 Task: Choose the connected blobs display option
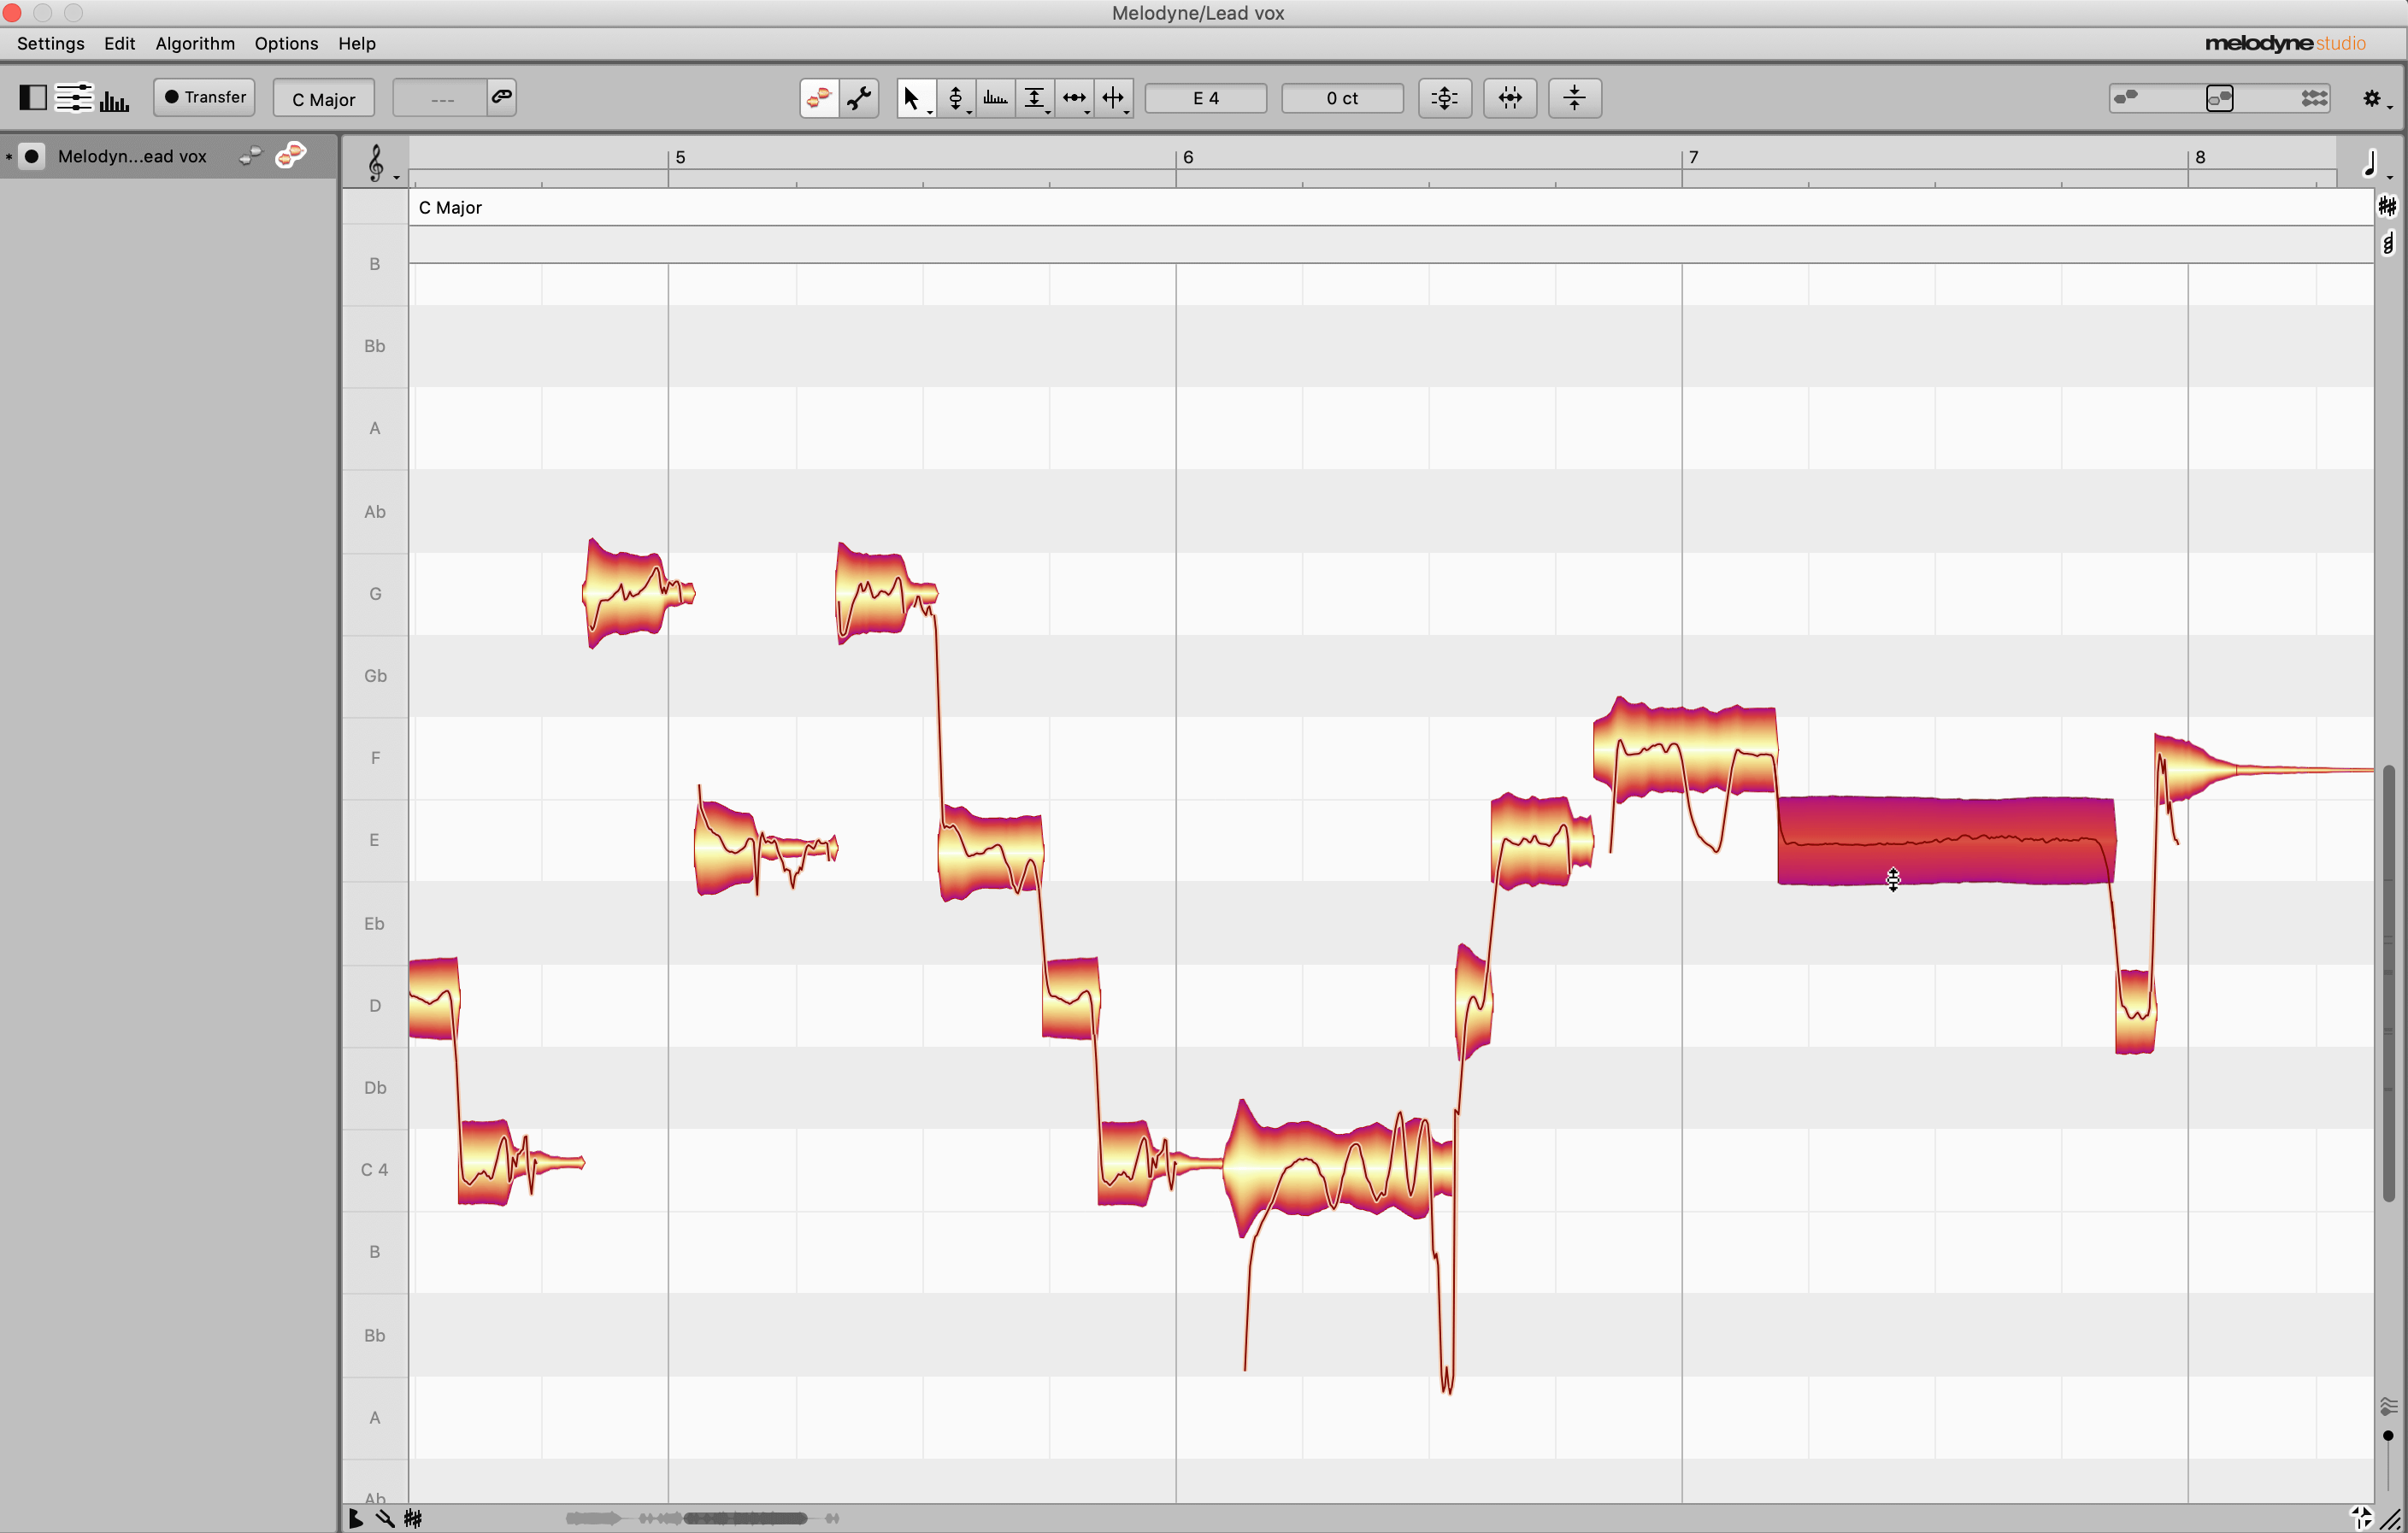pos(2314,98)
